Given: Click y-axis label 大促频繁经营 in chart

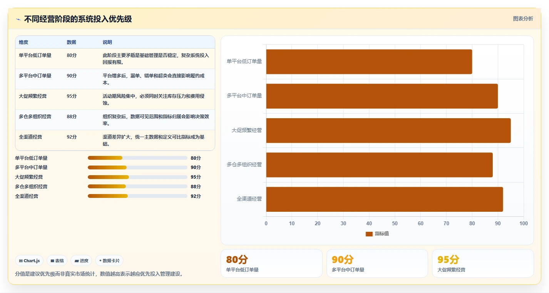Looking at the screenshot, I should (x=247, y=131).
